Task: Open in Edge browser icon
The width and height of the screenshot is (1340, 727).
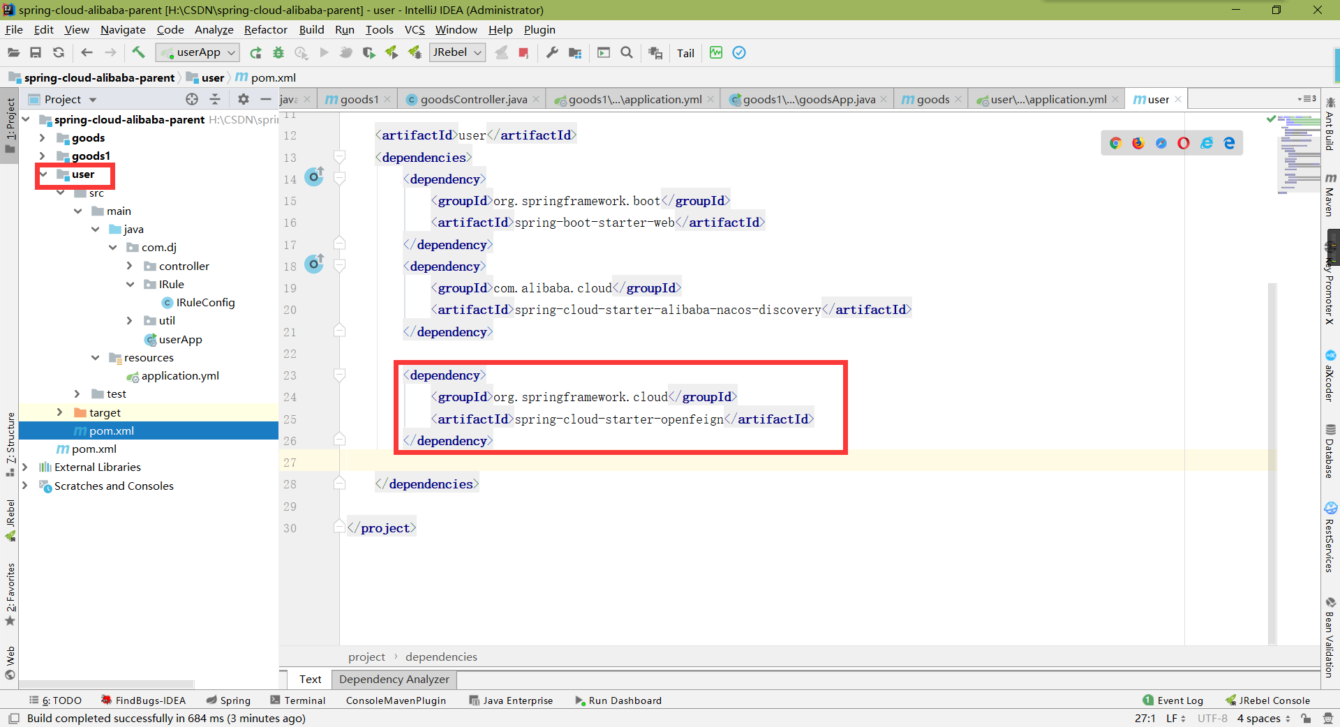Action: click(1229, 143)
